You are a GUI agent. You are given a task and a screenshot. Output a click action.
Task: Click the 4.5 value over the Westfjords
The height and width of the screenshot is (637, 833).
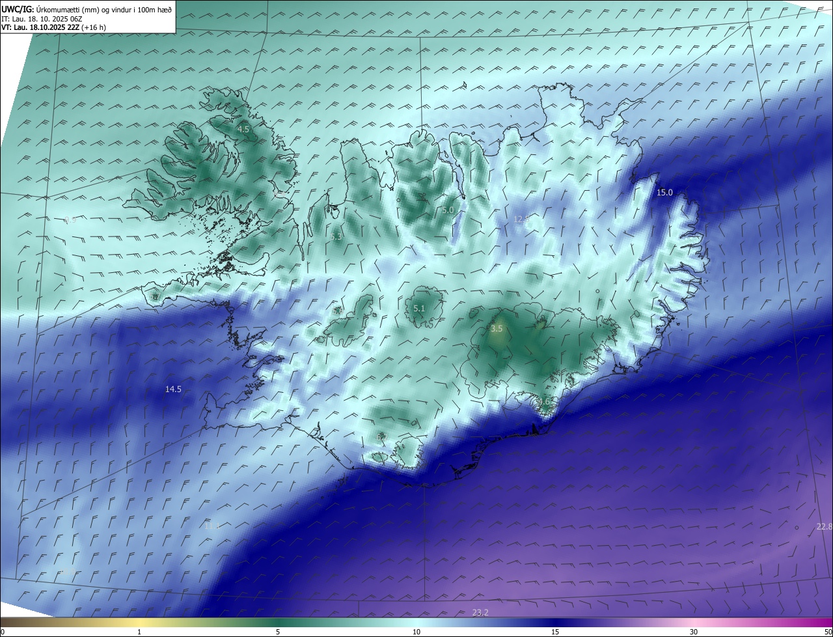tap(243, 130)
